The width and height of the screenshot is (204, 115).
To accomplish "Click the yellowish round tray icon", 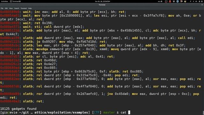I will (185, 1).
